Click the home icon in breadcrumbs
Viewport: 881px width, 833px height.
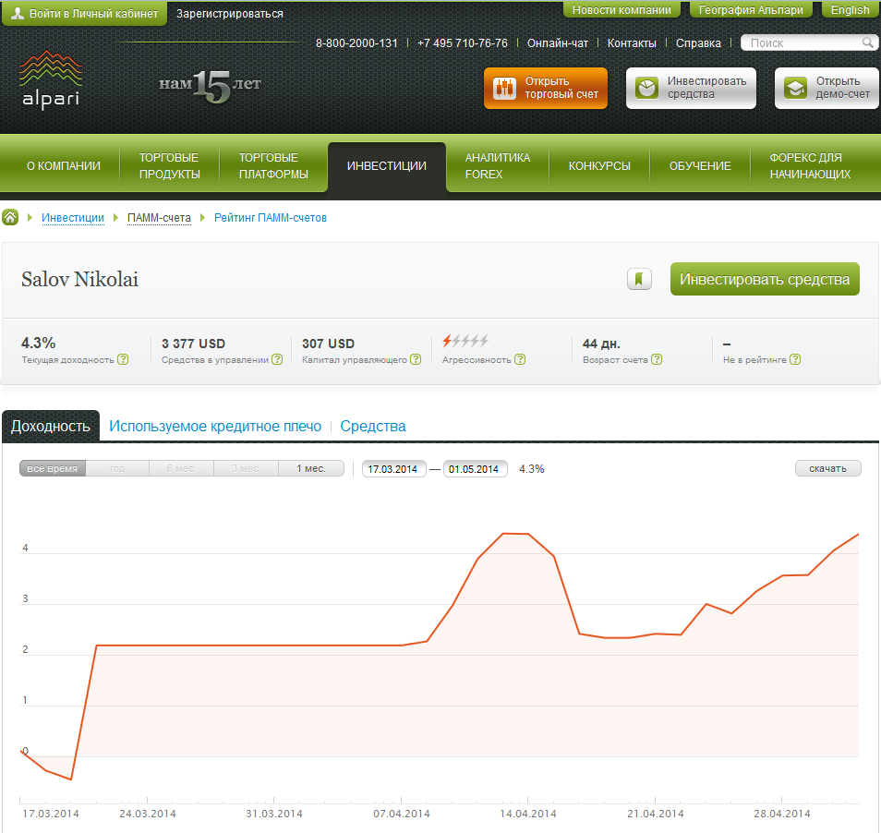point(10,217)
